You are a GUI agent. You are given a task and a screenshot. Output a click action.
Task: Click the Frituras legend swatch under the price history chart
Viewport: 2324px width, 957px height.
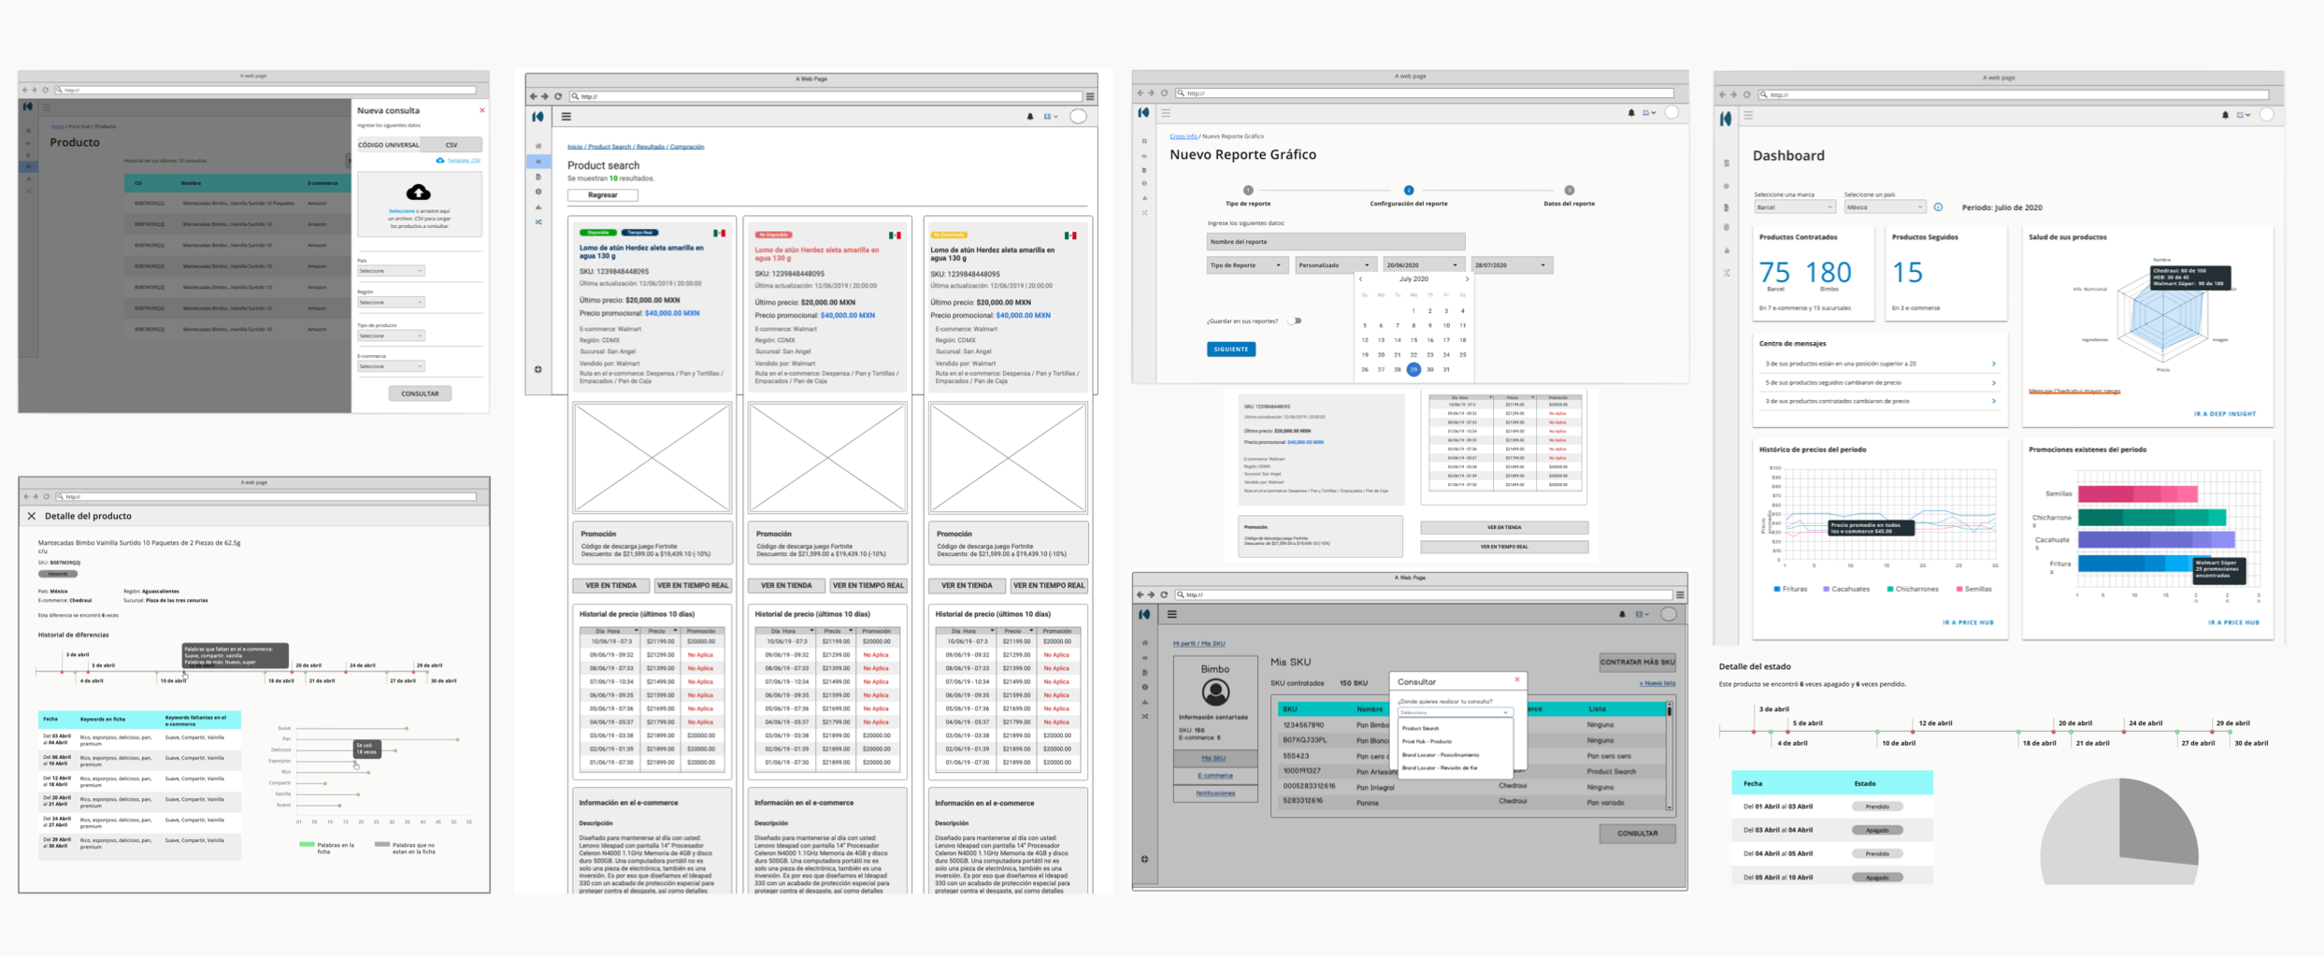point(1777,590)
